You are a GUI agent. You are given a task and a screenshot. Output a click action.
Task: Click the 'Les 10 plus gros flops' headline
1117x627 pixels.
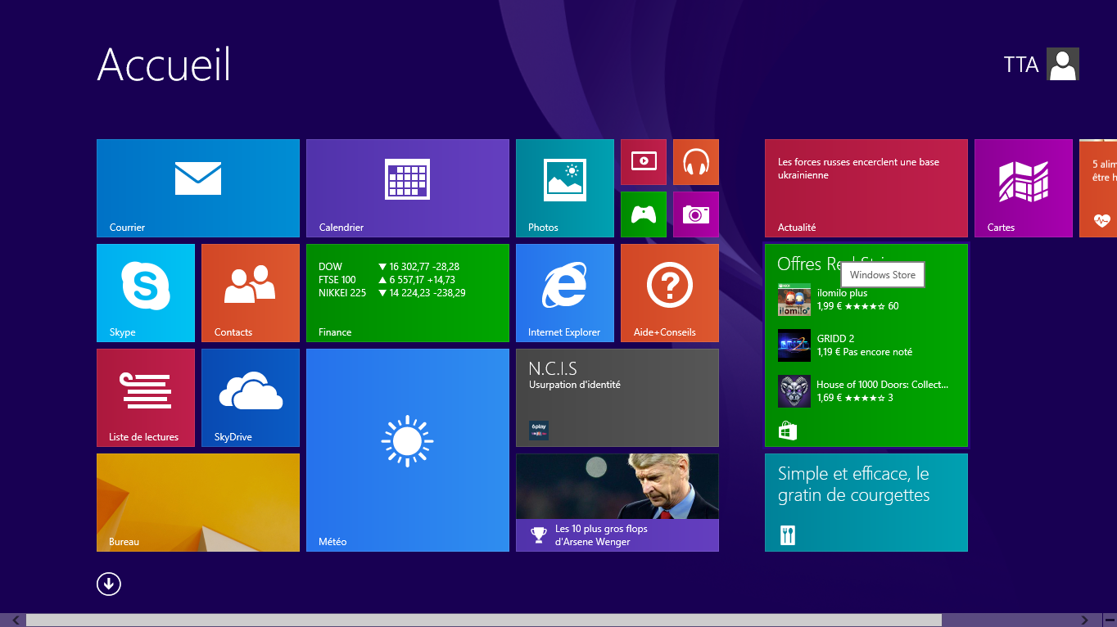(x=601, y=535)
